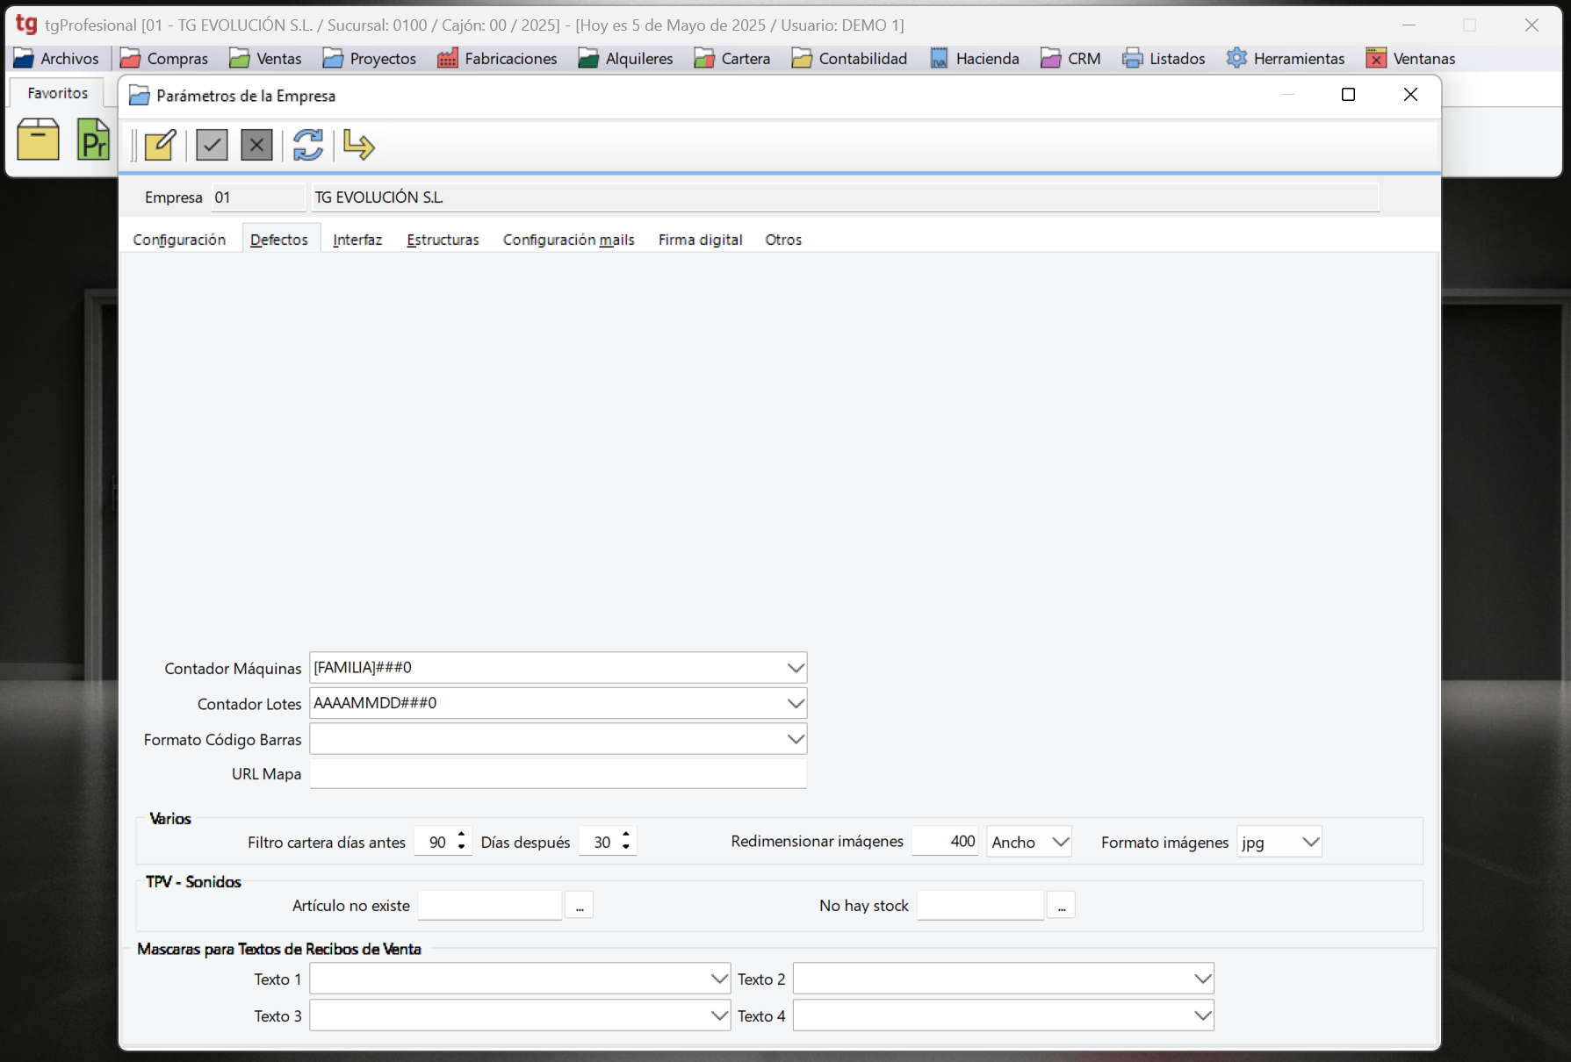This screenshot has width=1571, height=1062.
Task: Open the green Pr favorite icon
Action: click(x=93, y=139)
